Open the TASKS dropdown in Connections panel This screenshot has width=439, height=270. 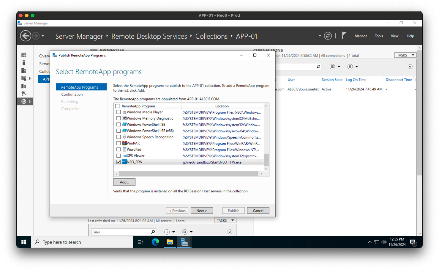tap(405, 55)
